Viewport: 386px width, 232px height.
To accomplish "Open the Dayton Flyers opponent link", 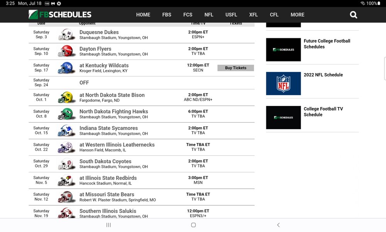I will [x=95, y=49].
